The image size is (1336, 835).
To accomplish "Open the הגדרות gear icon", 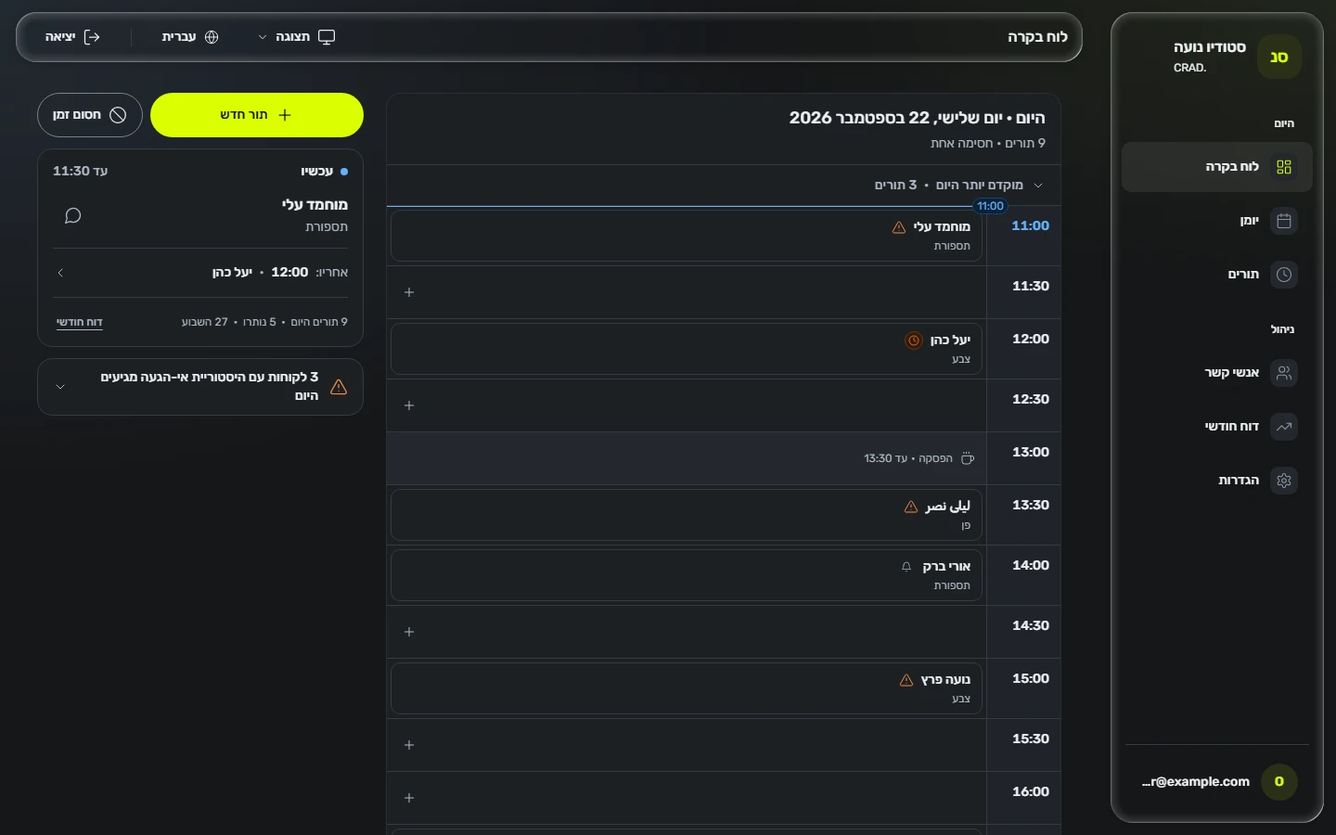I will [1284, 481].
